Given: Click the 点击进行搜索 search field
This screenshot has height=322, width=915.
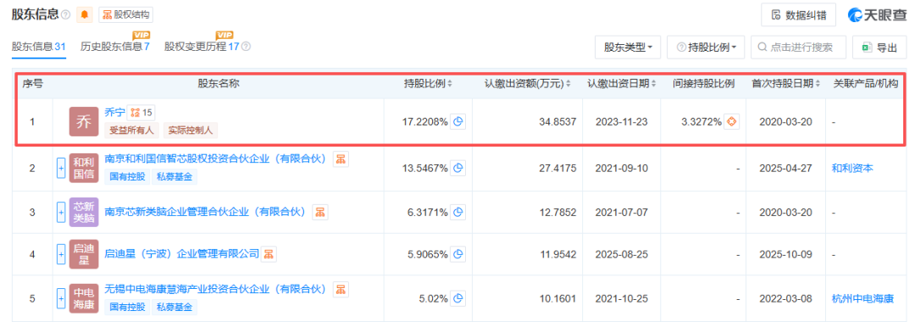Looking at the screenshot, I should [x=798, y=47].
